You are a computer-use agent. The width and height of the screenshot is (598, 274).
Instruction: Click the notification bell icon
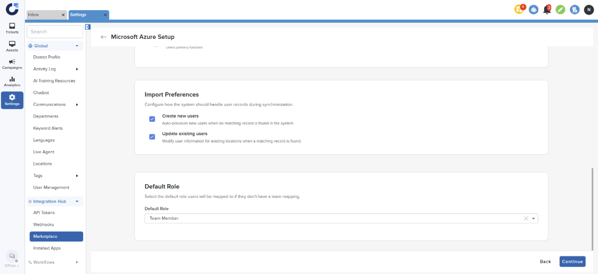click(x=547, y=10)
